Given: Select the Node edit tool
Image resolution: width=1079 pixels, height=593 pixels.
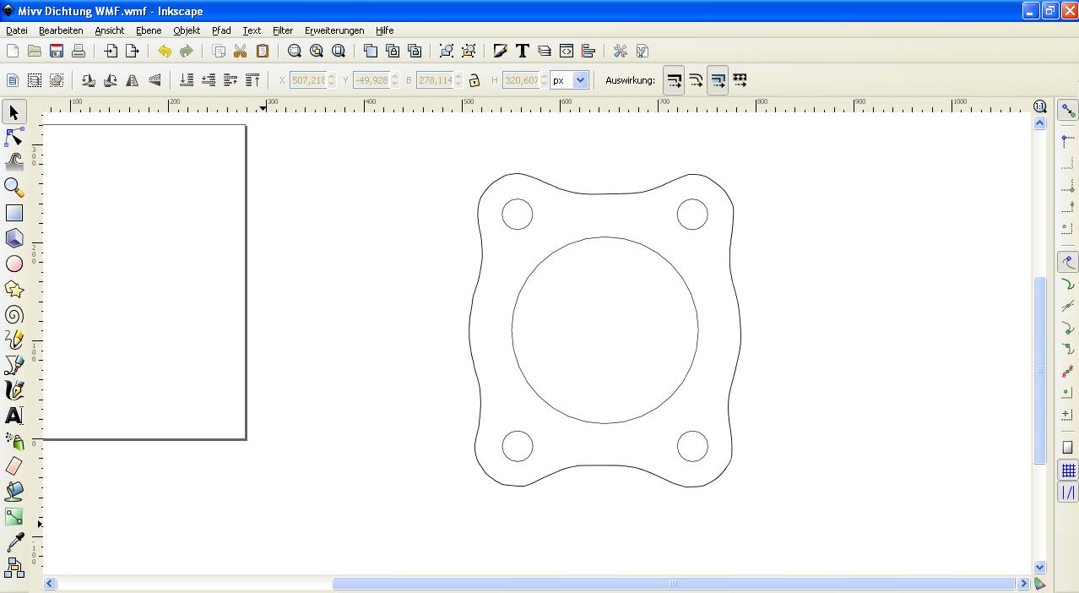Looking at the screenshot, I should (14, 137).
